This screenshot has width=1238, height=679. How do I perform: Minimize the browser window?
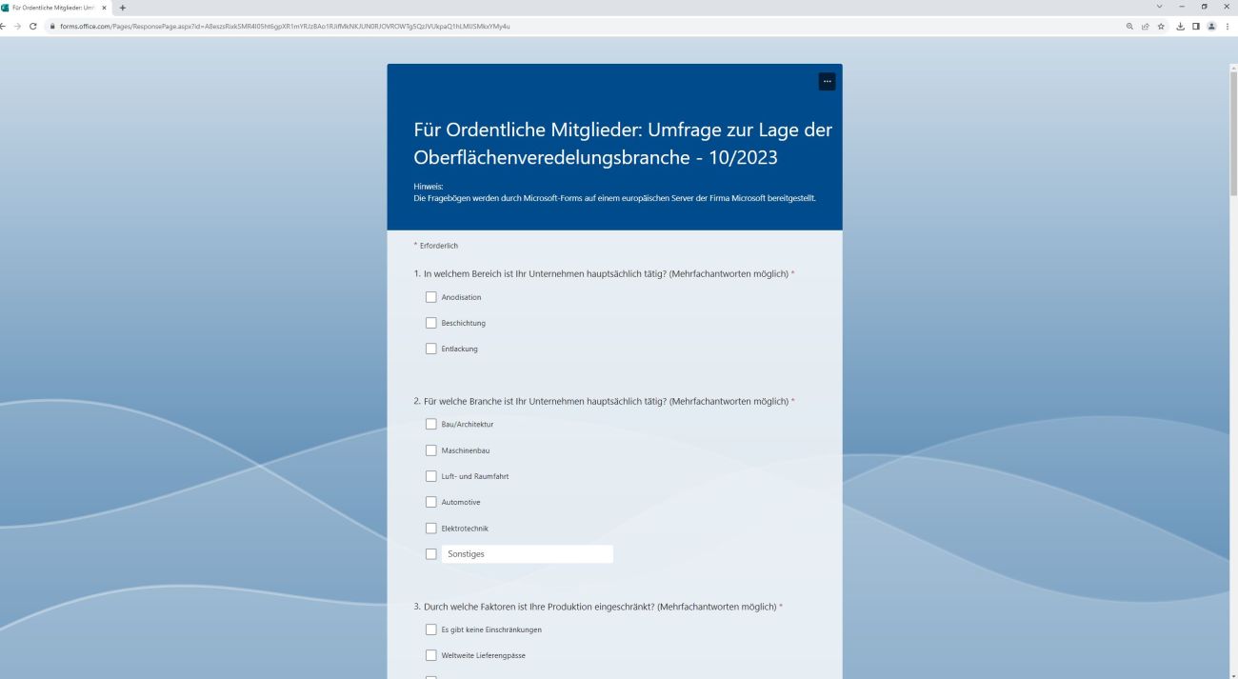point(1182,7)
